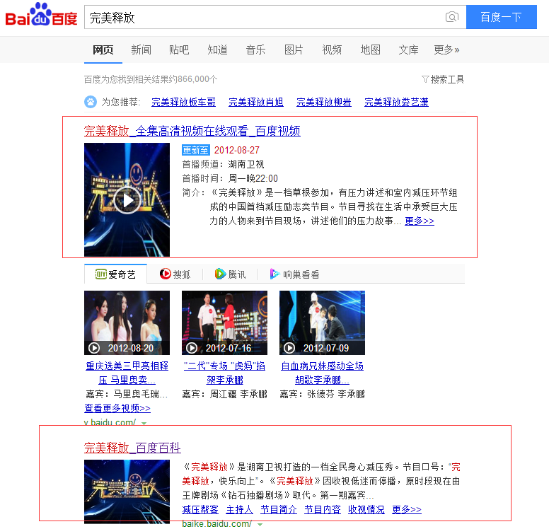Click the Baidu logo
Screen dimensions: 549x529
coord(41,15)
